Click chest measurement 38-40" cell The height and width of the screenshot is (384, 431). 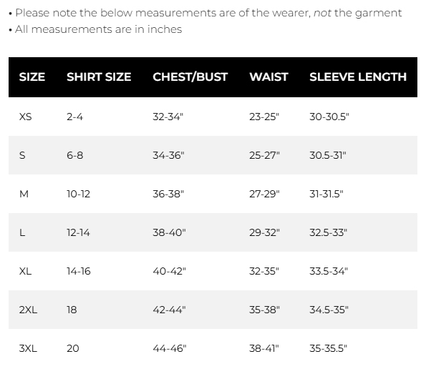point(169,232)
